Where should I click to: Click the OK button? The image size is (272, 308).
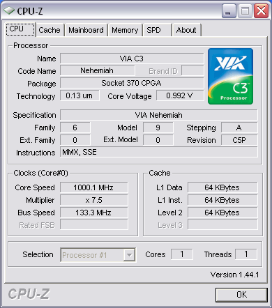coord(241,295)
